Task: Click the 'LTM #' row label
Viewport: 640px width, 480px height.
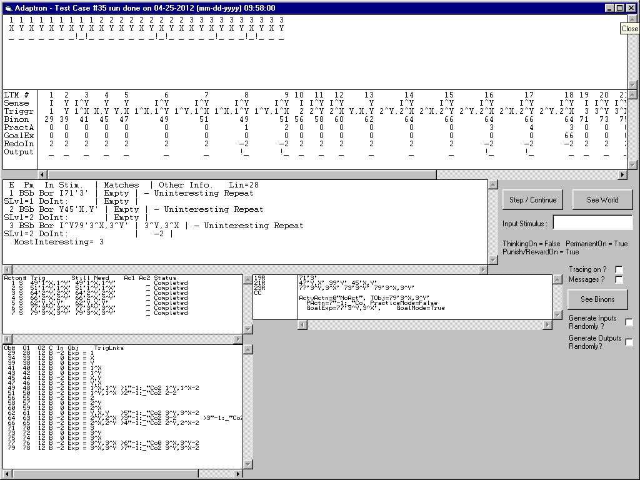Action: coord(16,95)
